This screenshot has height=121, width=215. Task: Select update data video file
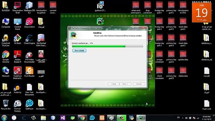click(x=183, y=56)
